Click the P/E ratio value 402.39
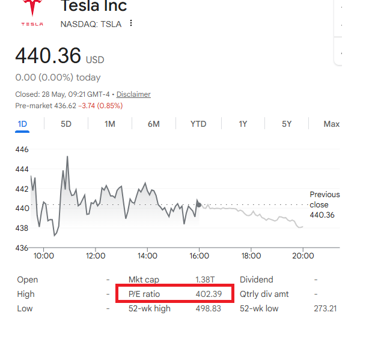 pos(209,294)
